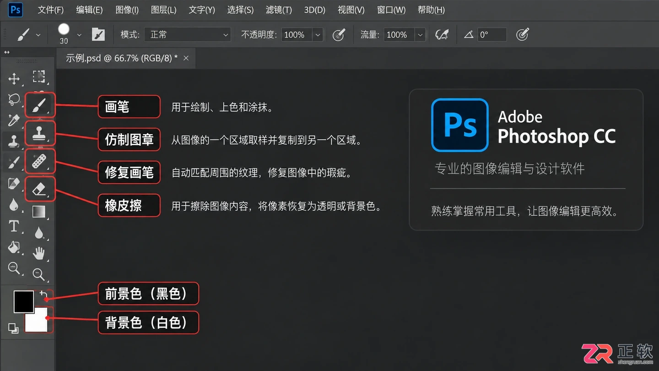Screen dimensions: 659x371
Task: Toggle pressure for opacity button
Action: (339, 34)
